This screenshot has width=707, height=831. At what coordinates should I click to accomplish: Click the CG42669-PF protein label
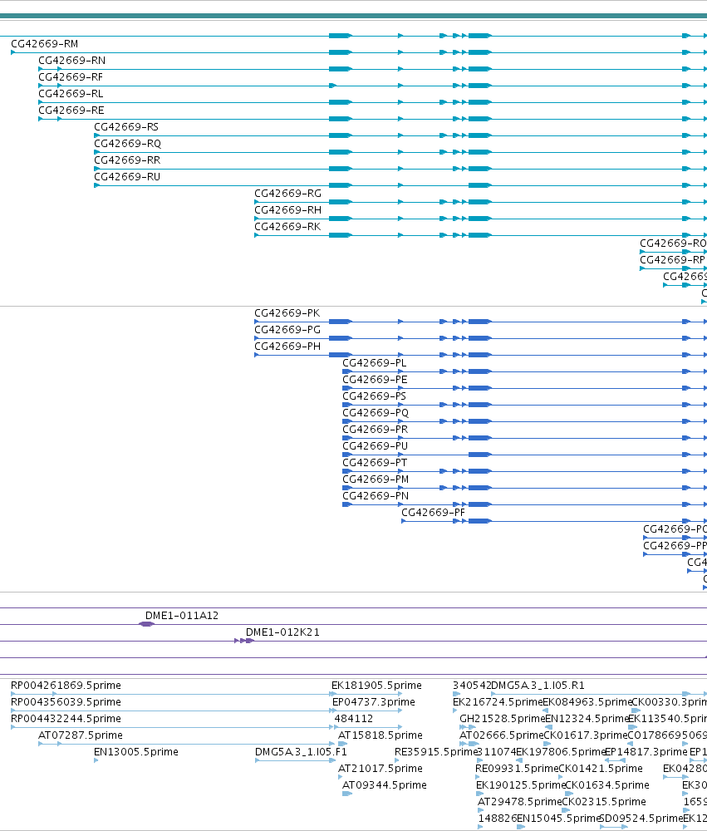433,513
